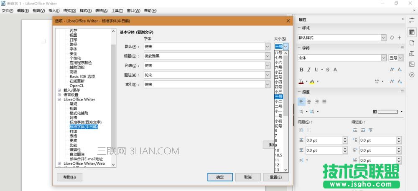418x191 pixels.
Task: Open the 工具 menu
Action: pyautogui.click(x=117, y=11)
